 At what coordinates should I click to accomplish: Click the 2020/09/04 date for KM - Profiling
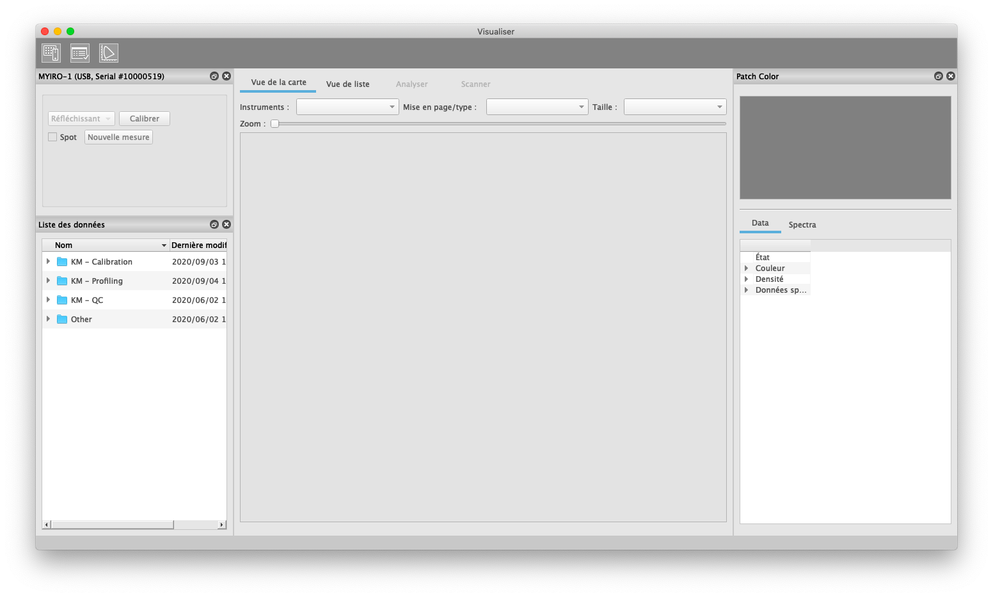pyautogui.click(x=198, y=281)
